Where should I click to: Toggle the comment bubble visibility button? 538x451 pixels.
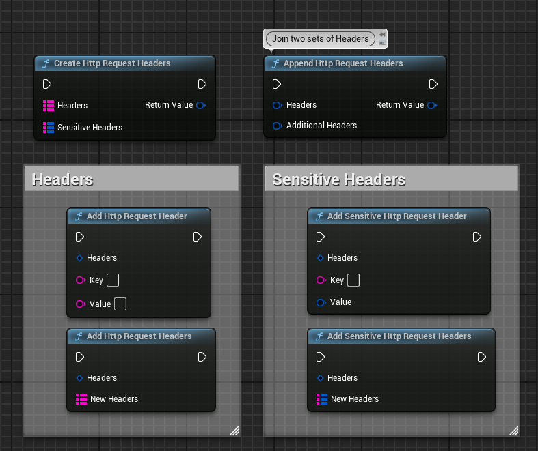tap(382, 43)
